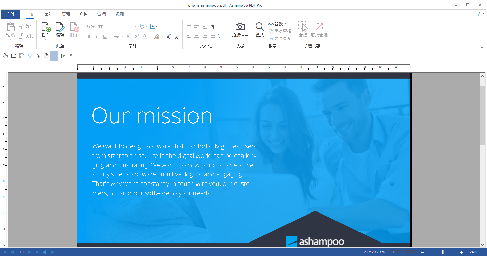Go to first page navigation icon

pos(4,252)
